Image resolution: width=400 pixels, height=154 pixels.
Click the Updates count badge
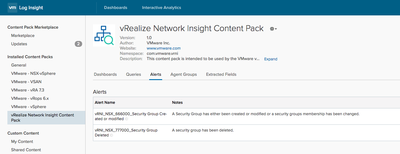coord(78,44)
